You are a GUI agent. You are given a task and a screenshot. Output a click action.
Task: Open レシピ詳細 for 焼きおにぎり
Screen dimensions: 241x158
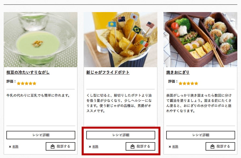click(201, 135)
